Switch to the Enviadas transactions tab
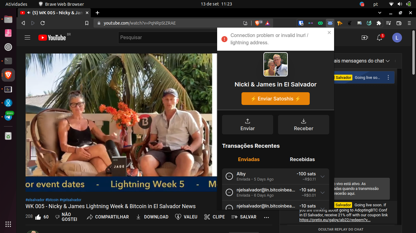 (x=249, y=159)
